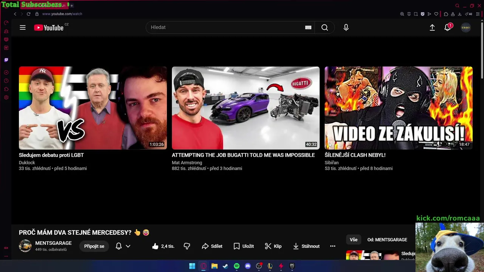Open Discord from the taskbar

coord(248,266)
